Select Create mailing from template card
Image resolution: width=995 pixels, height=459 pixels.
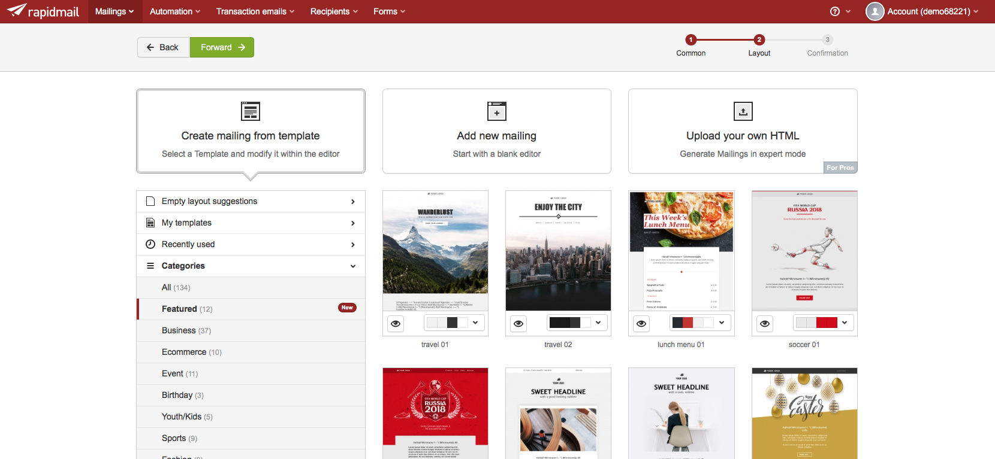251,131
